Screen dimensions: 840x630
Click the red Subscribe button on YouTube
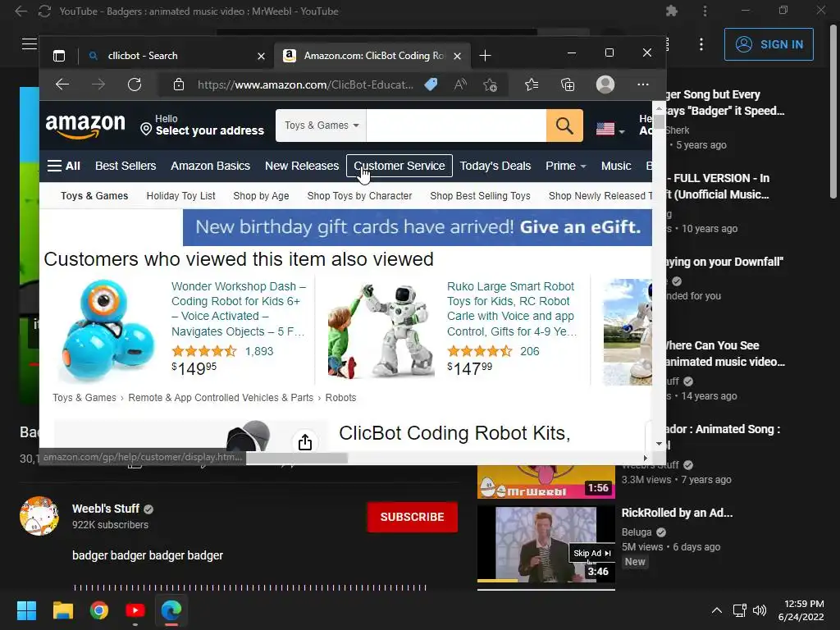click(412, 517)
